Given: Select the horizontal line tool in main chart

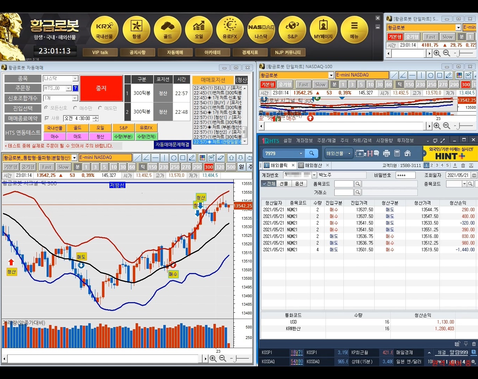Looking at the screenshot, I should tap(156, 158).
